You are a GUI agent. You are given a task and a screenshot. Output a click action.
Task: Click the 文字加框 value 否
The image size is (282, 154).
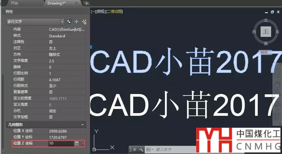click(x=51, y=117)
